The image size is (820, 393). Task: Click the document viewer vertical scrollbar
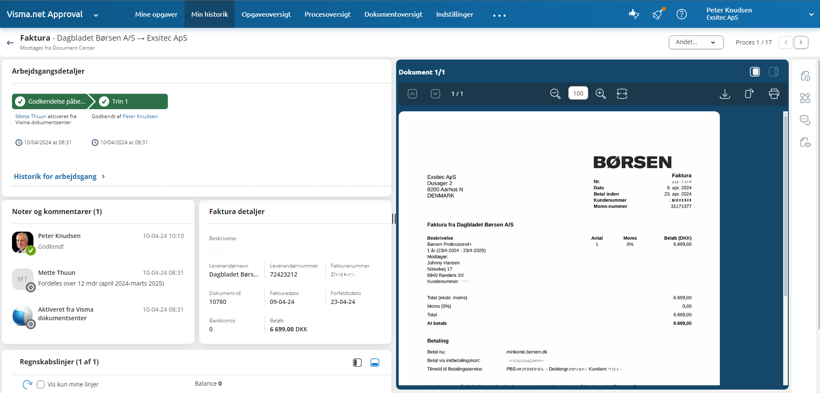[785, 205]
